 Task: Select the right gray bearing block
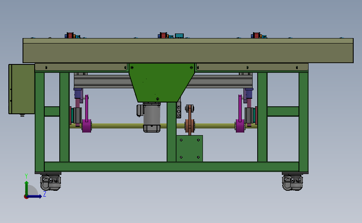[249, 115]
